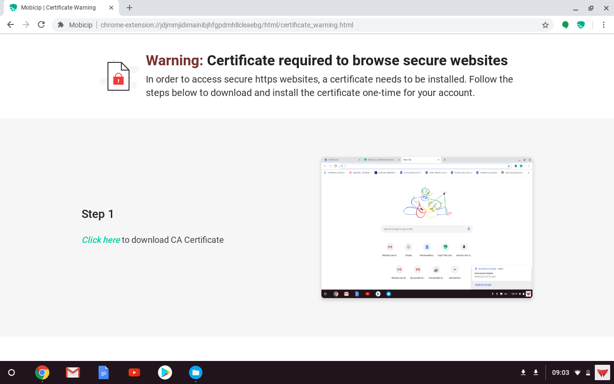Click the battery status icon

[588, 372]
